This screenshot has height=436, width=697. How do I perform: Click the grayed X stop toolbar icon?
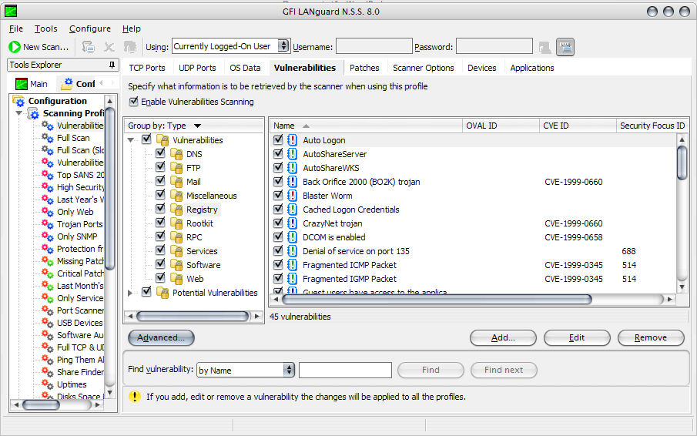click(109, 47)
